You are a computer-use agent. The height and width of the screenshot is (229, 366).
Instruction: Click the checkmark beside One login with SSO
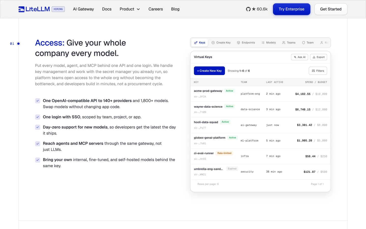click(38, 117)
